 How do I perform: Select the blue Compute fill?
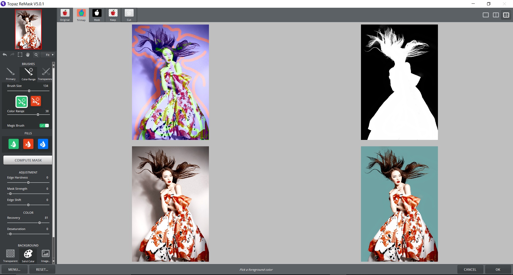43,144
